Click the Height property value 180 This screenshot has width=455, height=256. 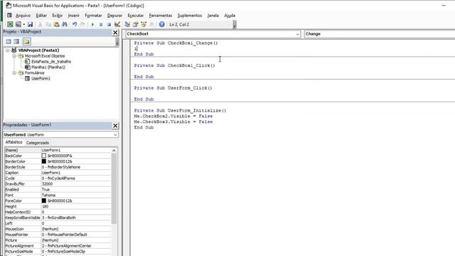(x=76, y=206)
